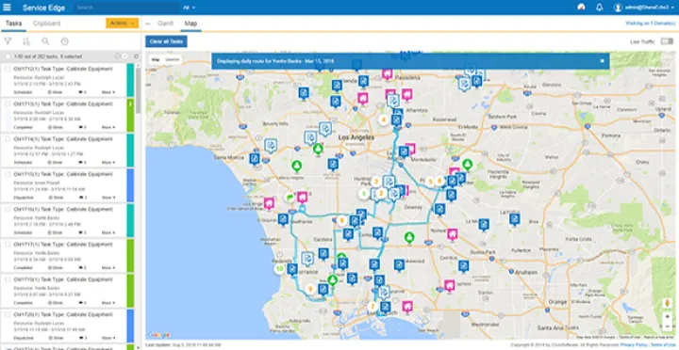
Task: Check the select-all tasks checkbox
Action: coord(8,56)
